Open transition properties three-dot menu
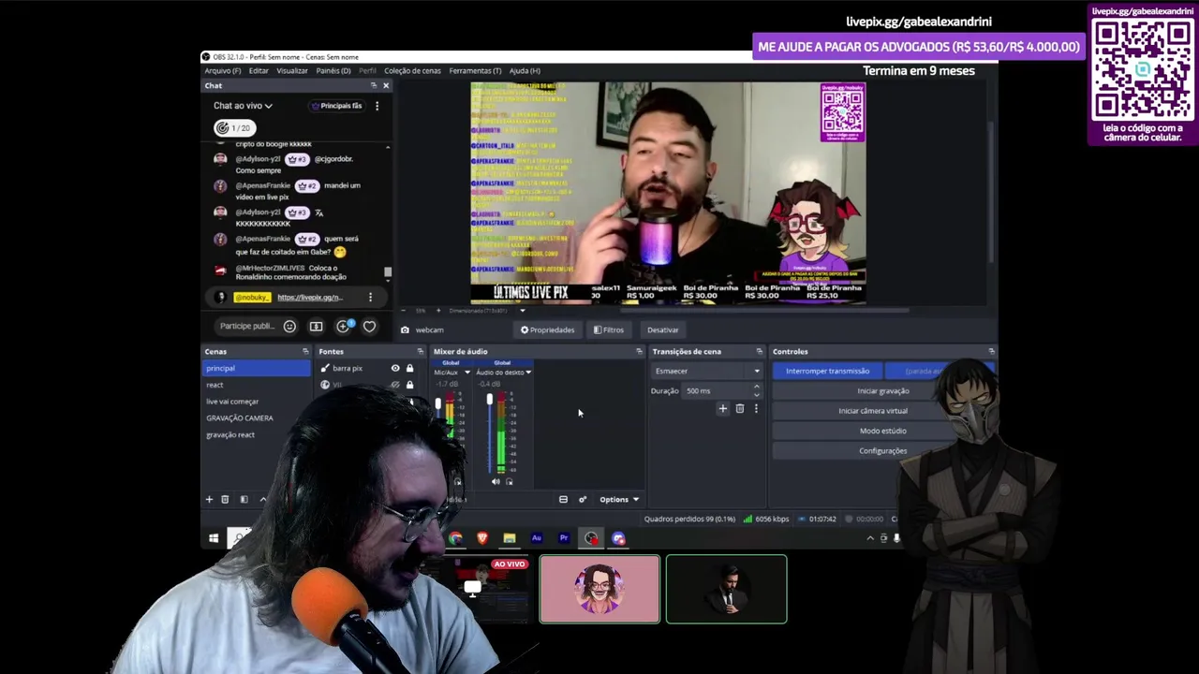 click(756, 408)
